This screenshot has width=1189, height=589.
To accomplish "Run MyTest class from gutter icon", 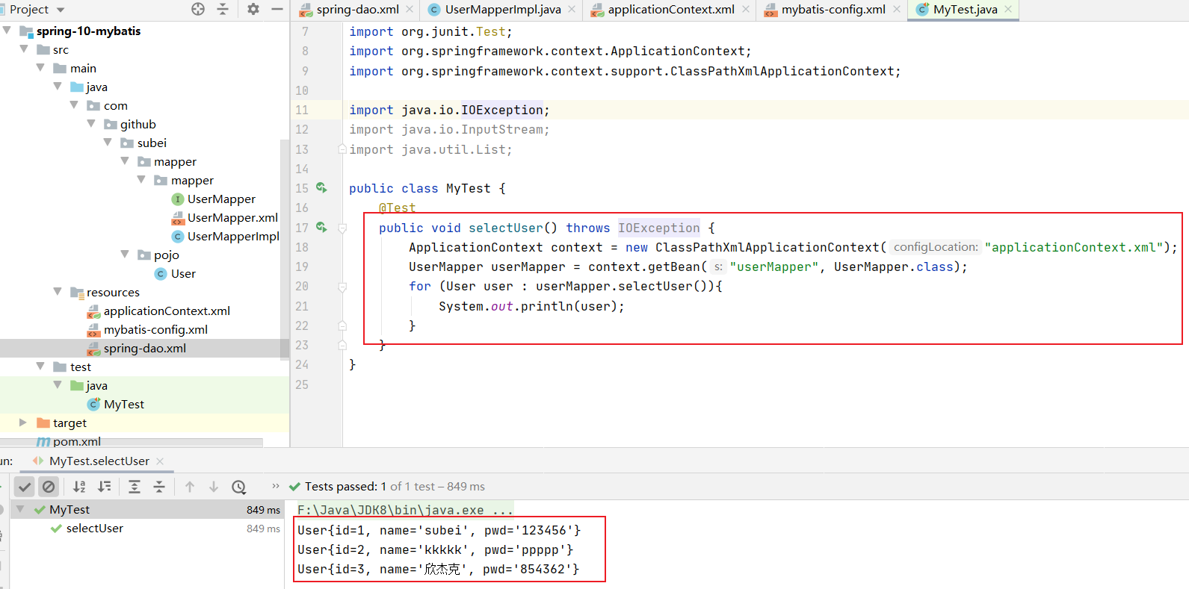I will click(321, 188).
